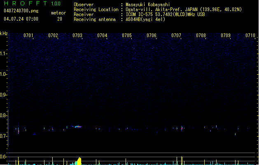Select the file name 0407240700.png

(x=21, y=11)
